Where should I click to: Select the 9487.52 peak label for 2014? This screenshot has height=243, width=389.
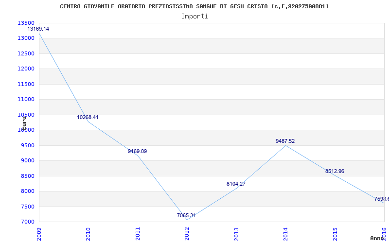pyautogui.click(x=285, y=141)
